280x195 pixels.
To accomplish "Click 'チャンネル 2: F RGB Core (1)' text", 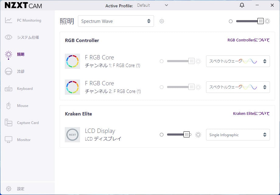I will 113,91.
